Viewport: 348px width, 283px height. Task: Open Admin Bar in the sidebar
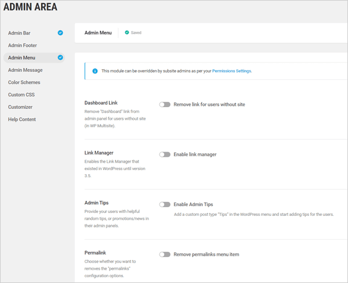click(19, 33)
